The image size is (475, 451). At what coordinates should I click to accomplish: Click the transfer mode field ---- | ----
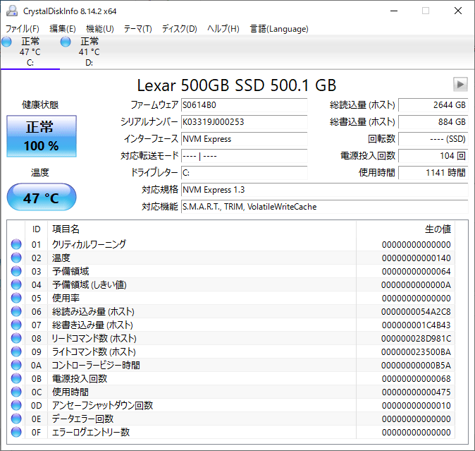pyautogui.click(x=244, y=156)
